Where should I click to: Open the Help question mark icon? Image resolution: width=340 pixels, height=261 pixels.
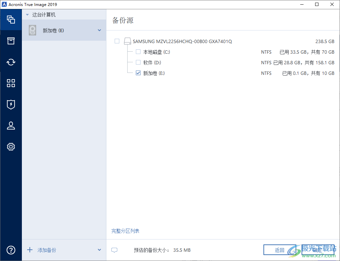11,250
